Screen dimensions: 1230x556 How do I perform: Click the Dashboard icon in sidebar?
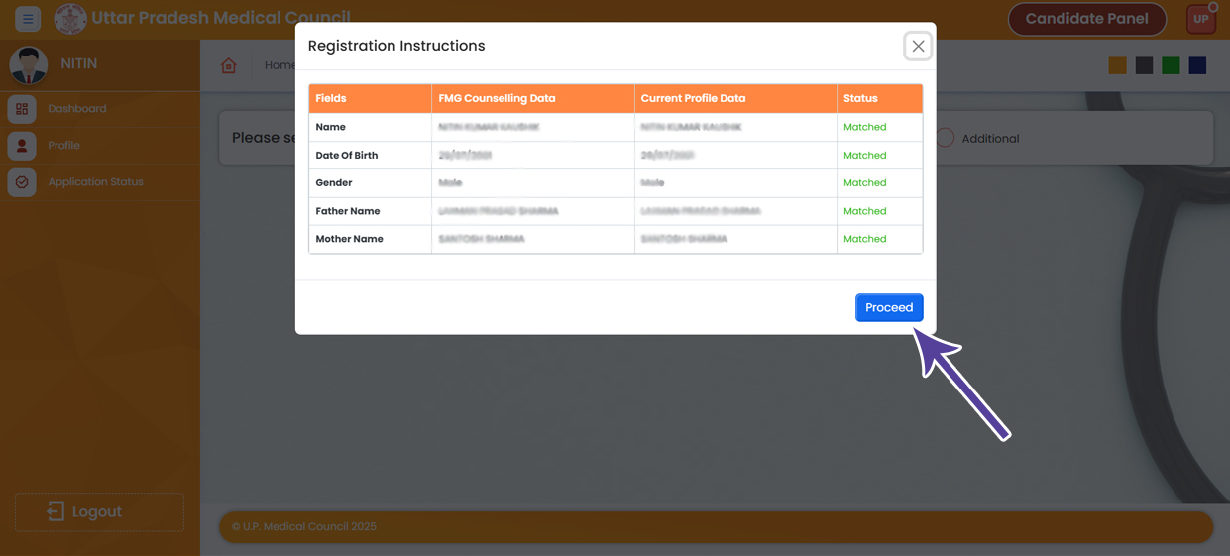pyautogui.click(x=22, y=109)
